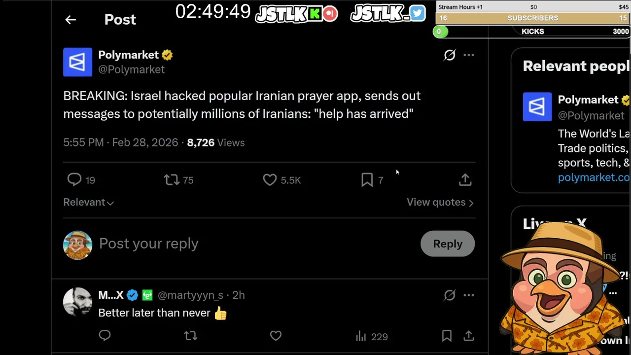Expand the Relevant sort dropdown
This screenshot has height=355, width=631.
pyautogui.click(x=89, y=202)
